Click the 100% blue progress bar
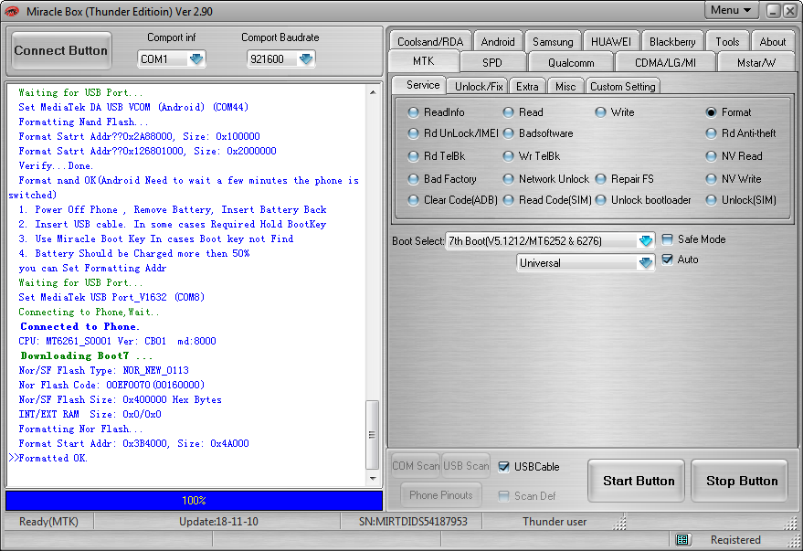Image resolution: width=803 pixels, height=551 pixels. (194, 501)
